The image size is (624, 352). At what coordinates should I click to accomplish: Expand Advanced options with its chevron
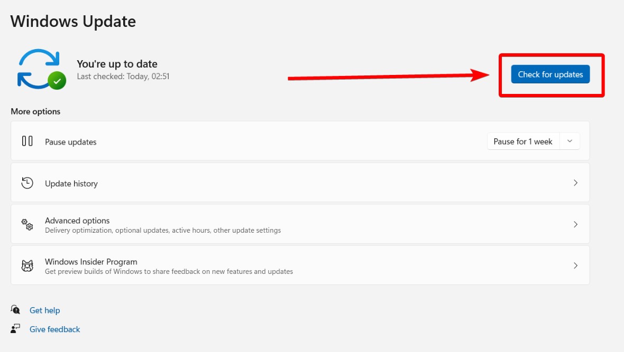coord(576,224)
